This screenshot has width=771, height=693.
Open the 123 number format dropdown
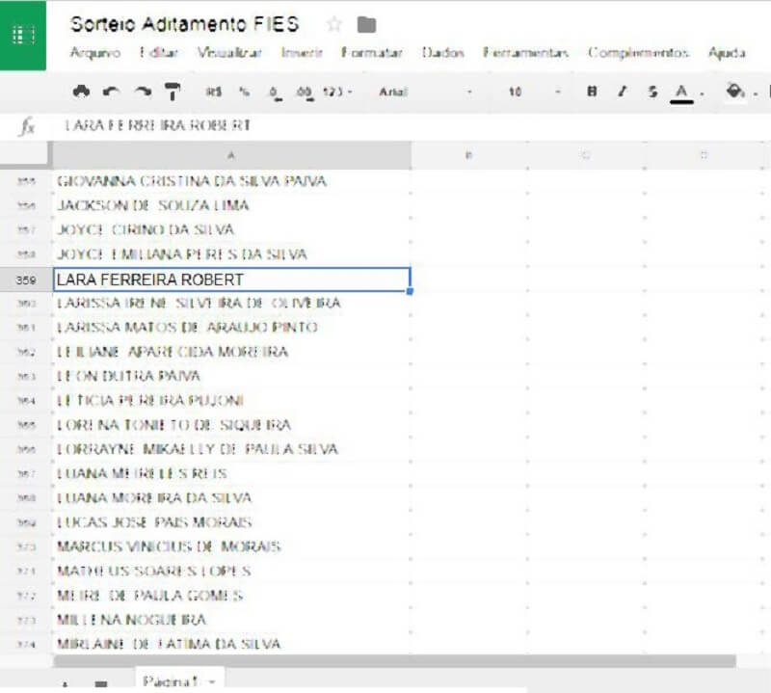pyautogui.click(x=337, y=92)
